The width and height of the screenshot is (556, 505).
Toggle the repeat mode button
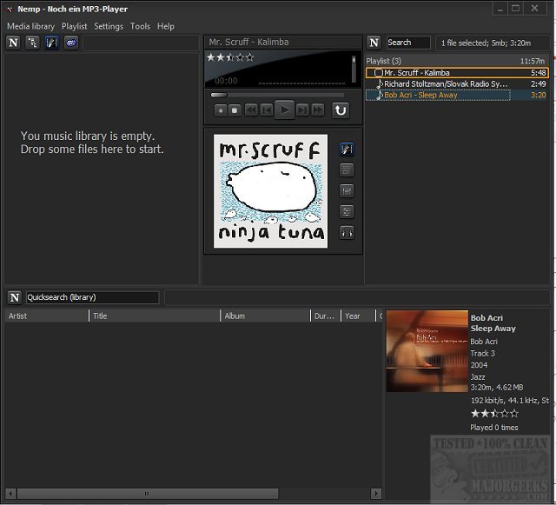click(341, 110)
